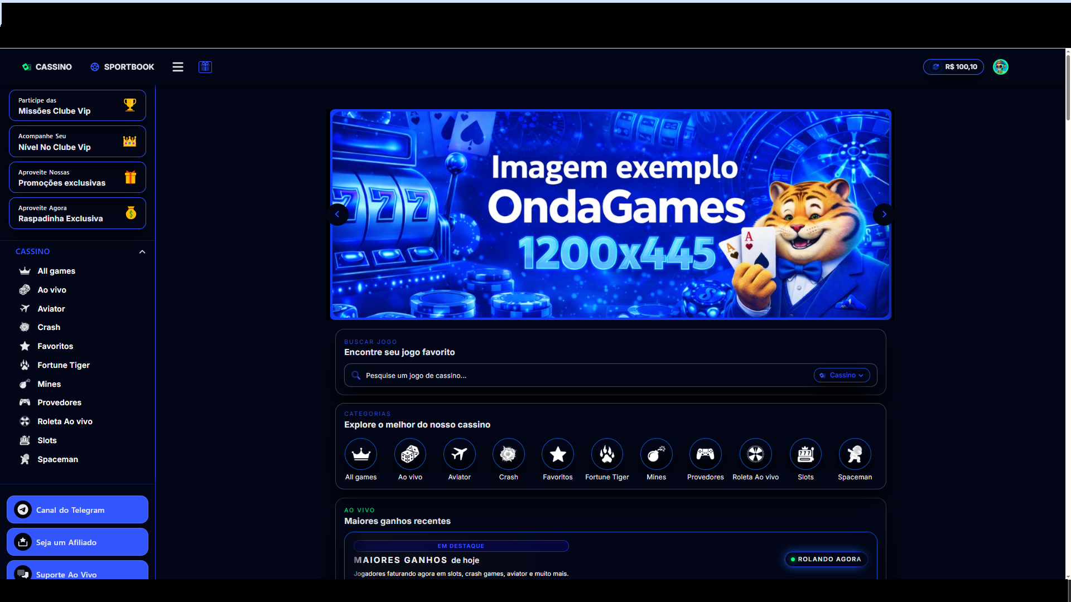Check your balance of R$ 100,10
Screen dimensions: 1071x602
point(953,66)
